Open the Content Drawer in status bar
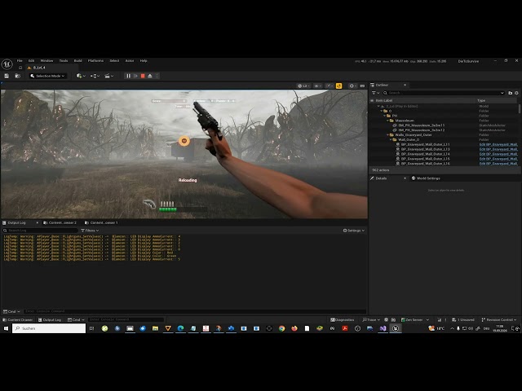The image size is (522, 391). pos(18,320)
